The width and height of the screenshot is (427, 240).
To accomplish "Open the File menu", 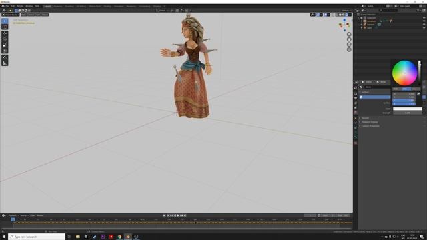I will [7, 6].
